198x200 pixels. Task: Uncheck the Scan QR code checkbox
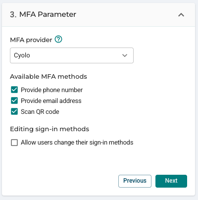click(x=14, y=111)
